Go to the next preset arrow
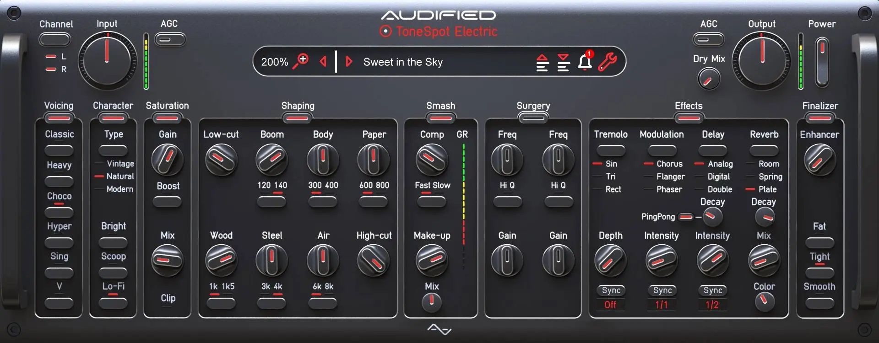Image resolution: width=879 pixels, height=343 pixels. coord(349,61)
